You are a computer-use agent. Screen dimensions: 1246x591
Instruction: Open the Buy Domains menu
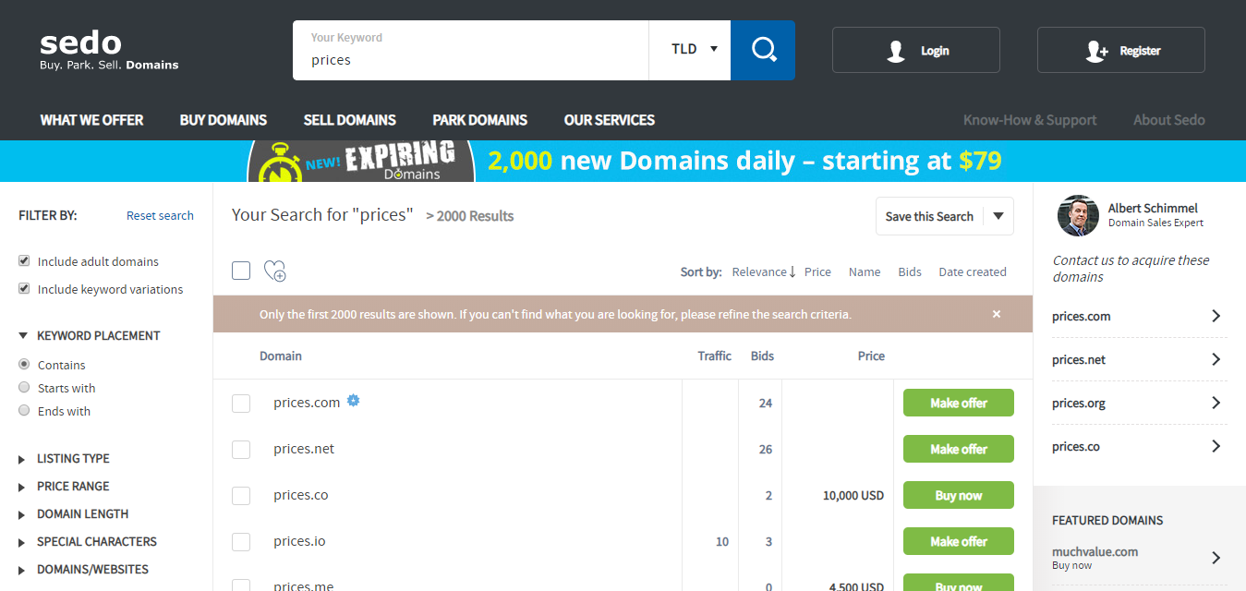point(223,120)
